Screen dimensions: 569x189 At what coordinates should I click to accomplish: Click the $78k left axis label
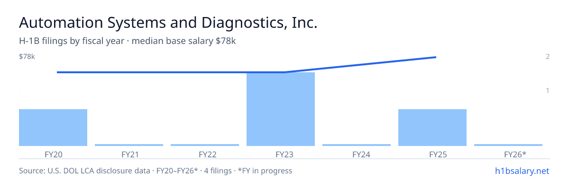point(27,57)
